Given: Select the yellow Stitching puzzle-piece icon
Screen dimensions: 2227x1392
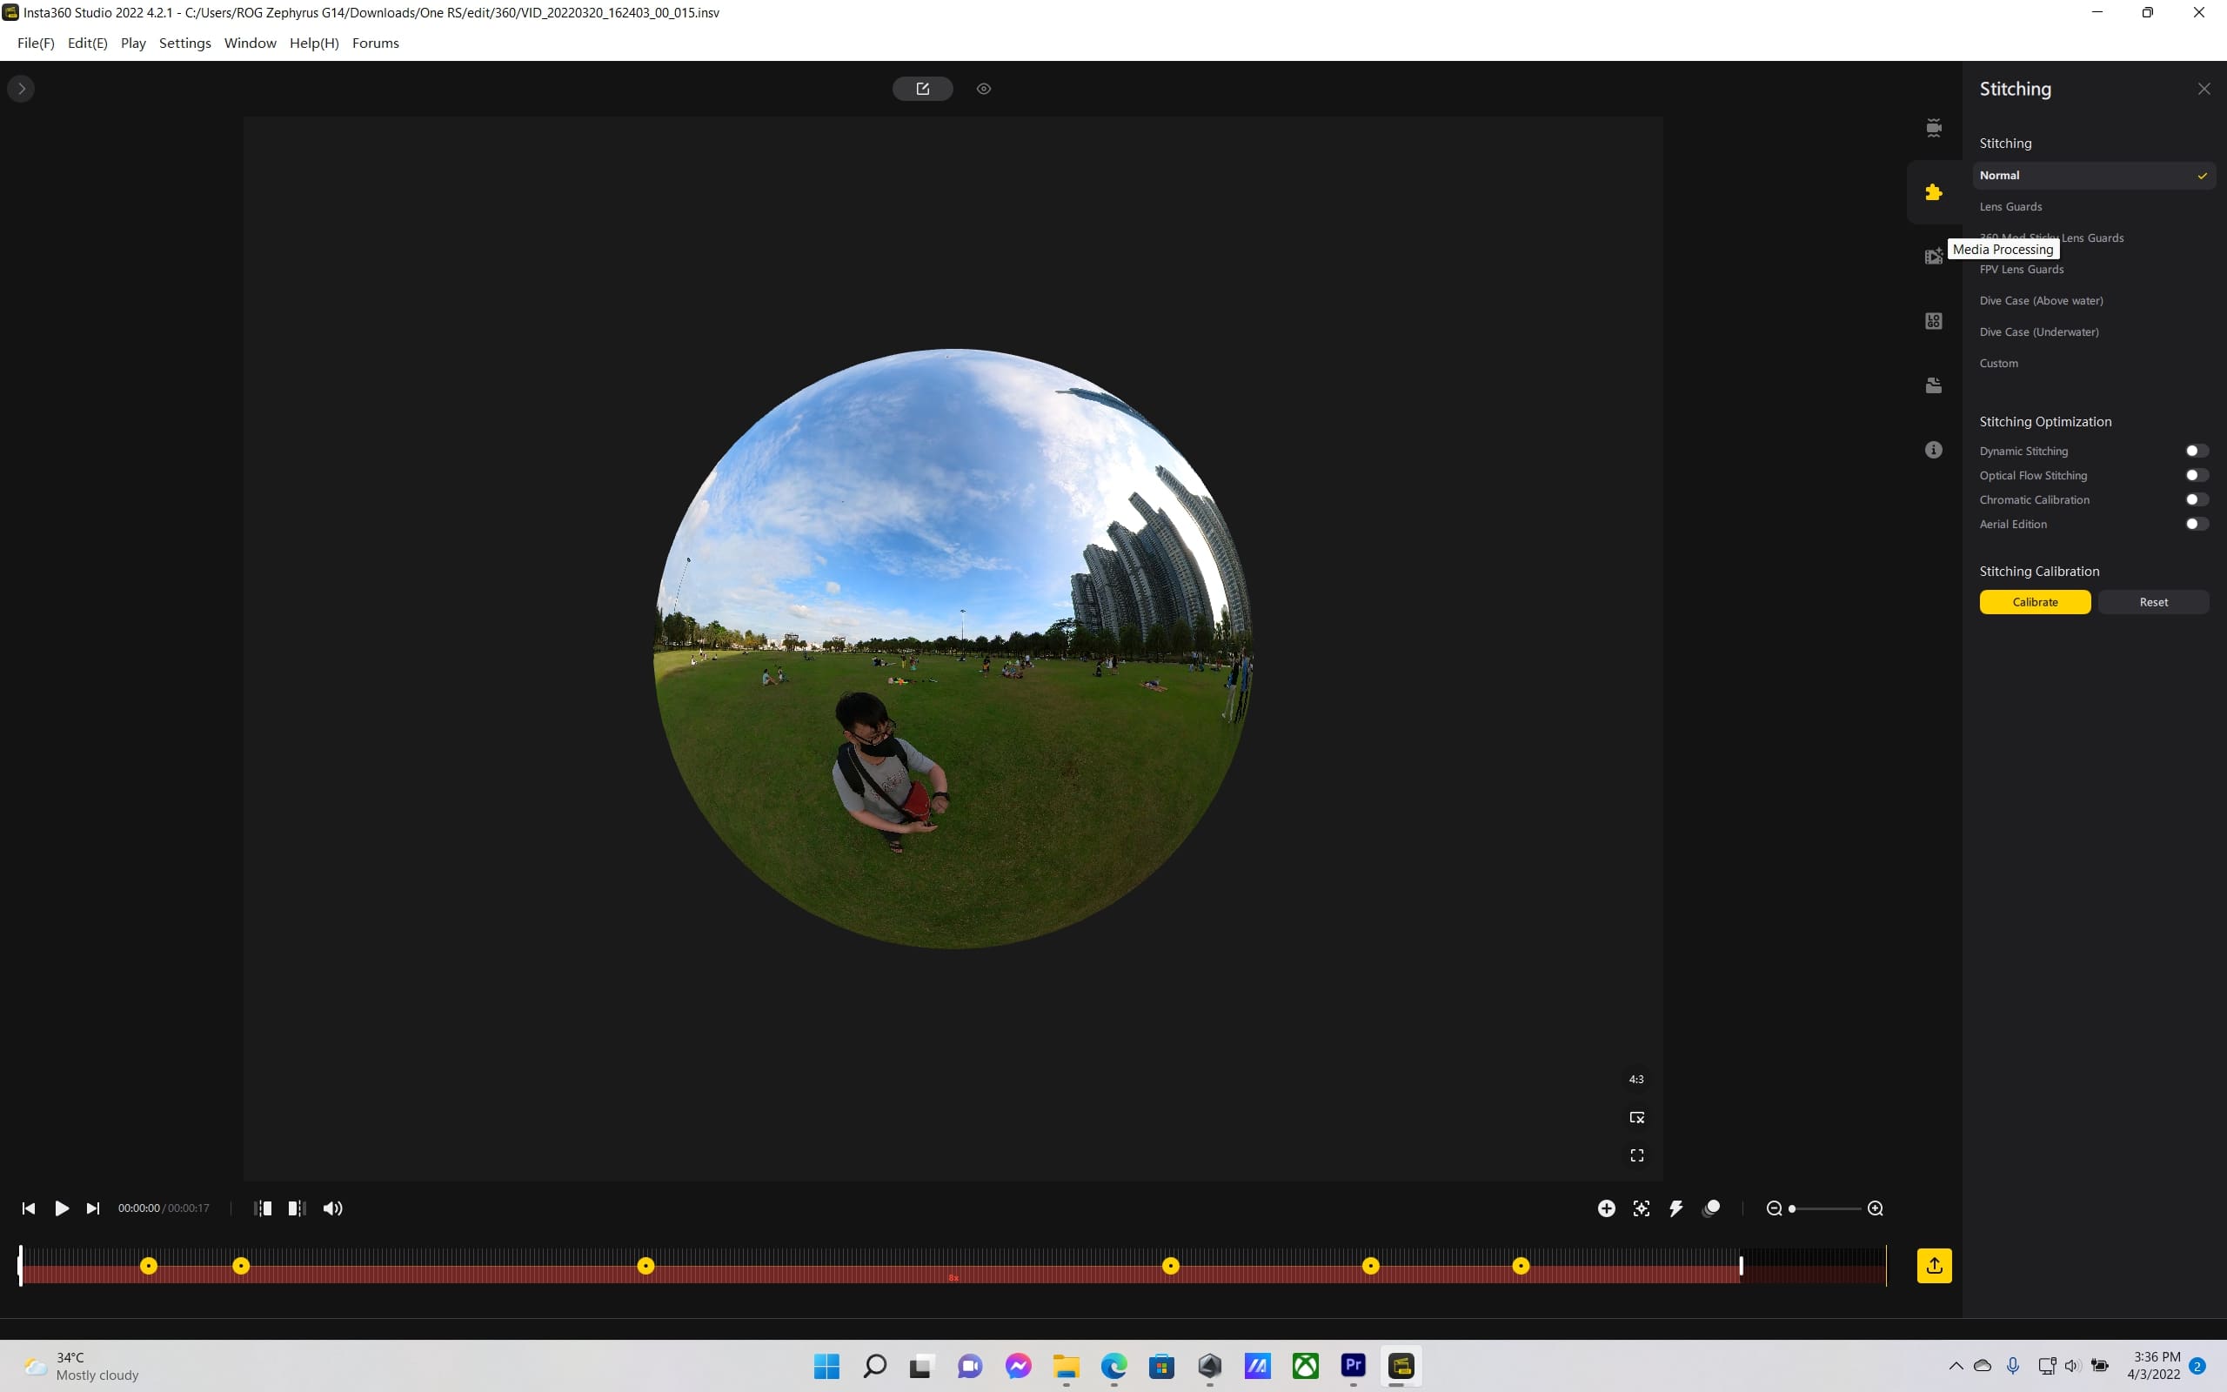Looking at the screenshot, I should tap(1934, 192).
